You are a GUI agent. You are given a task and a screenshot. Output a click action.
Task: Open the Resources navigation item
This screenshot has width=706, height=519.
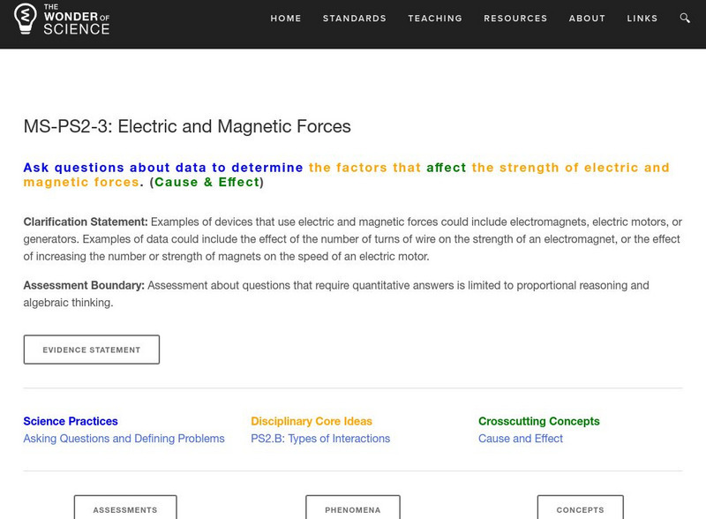[x=516, y=19]
